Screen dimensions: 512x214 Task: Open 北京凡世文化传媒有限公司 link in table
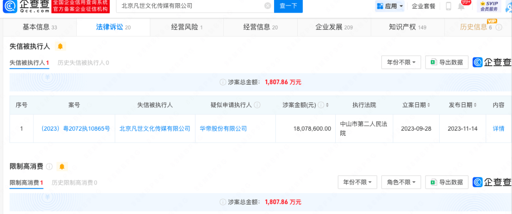coord(155,128)
